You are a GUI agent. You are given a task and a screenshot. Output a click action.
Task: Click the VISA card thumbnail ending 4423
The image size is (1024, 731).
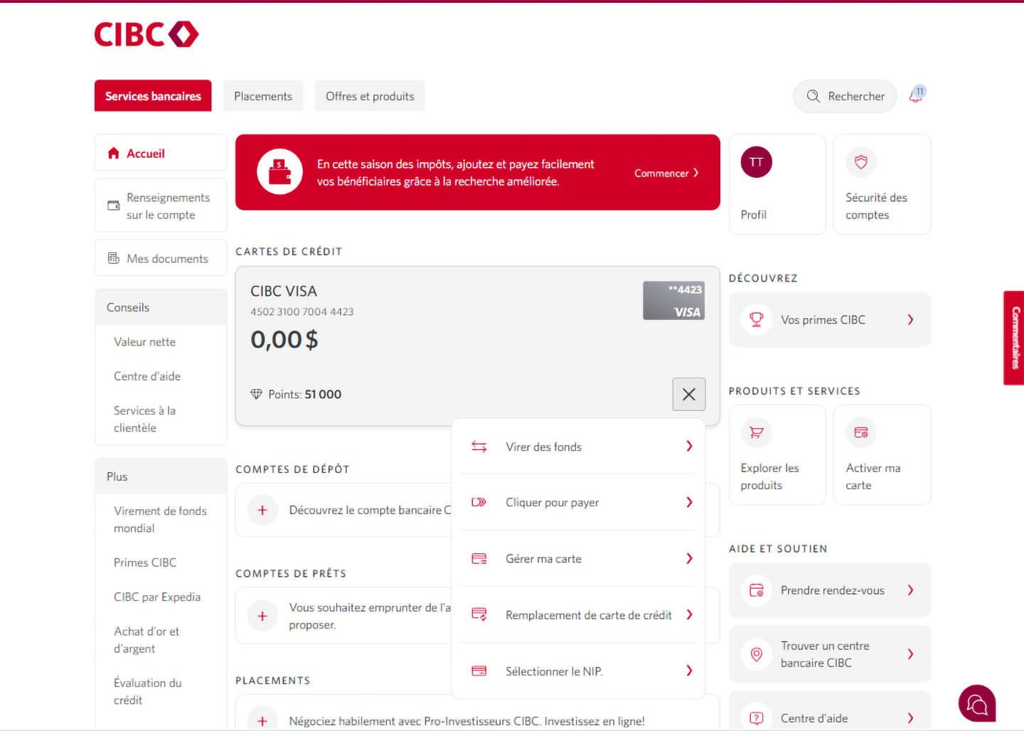(x=674, y=300)
